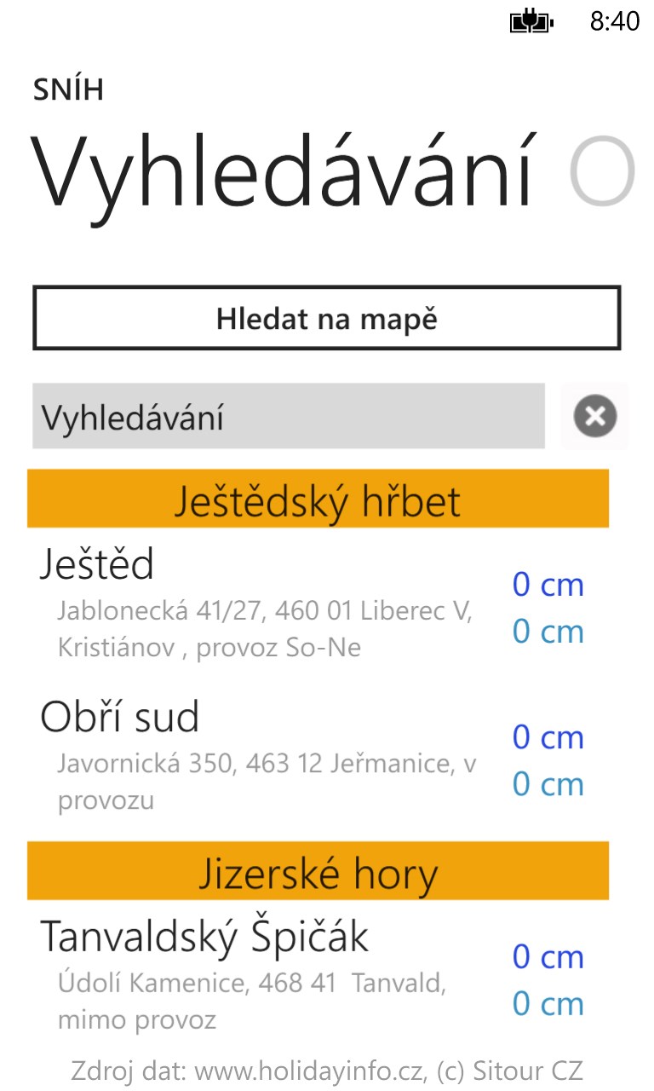Tap the SNÍH app title
654x1091 pixels.
click(68, 89)
